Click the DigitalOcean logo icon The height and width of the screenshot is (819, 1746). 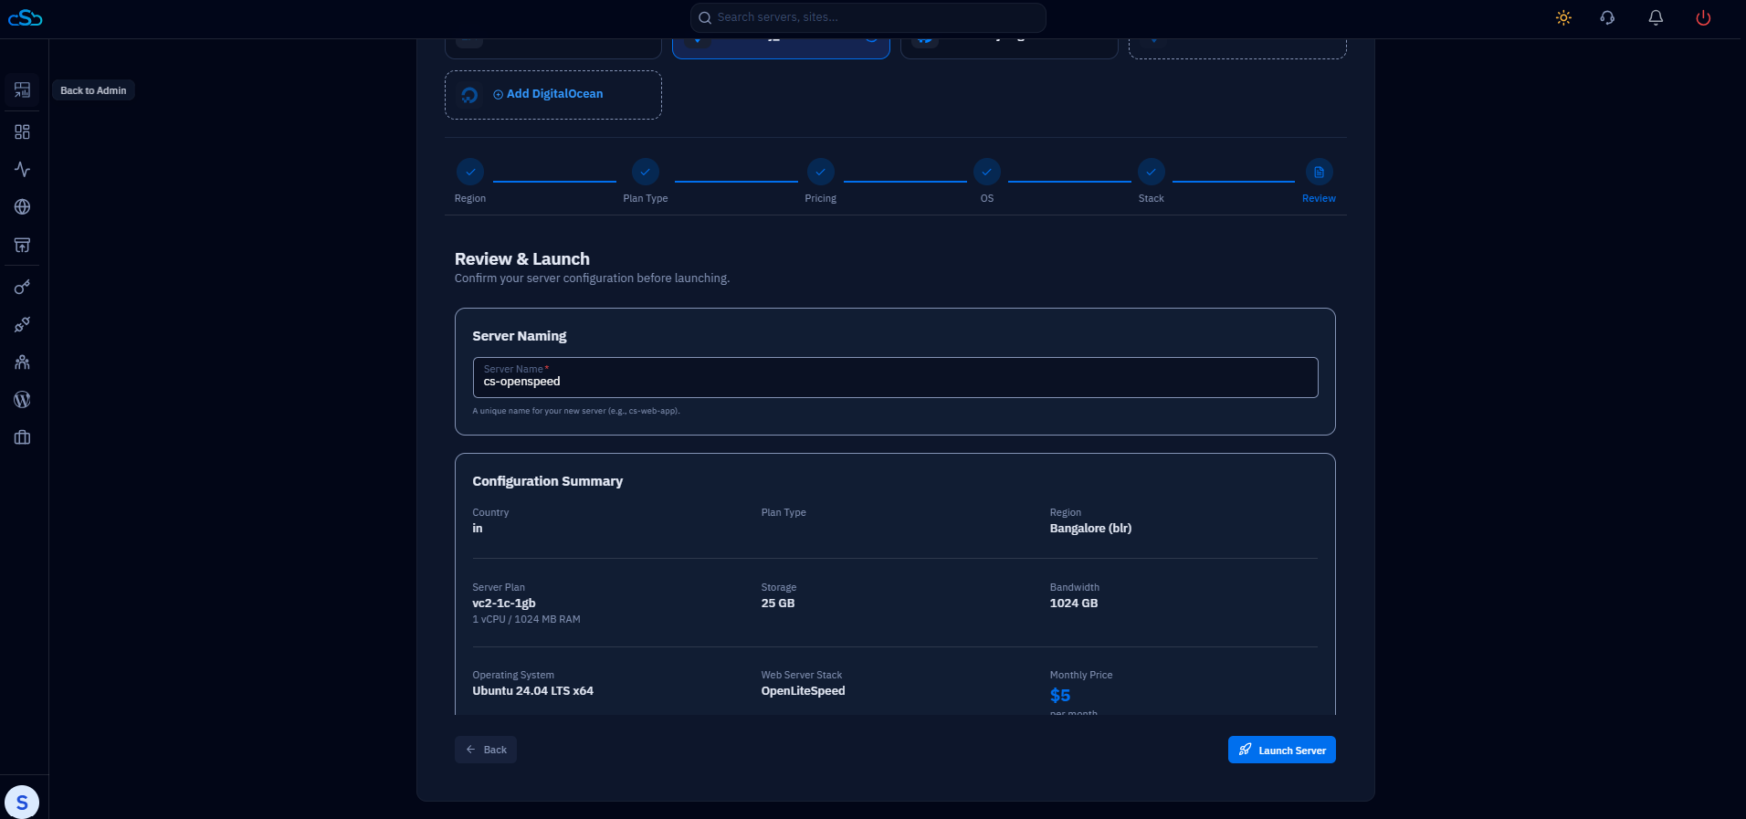pos(469,95)
